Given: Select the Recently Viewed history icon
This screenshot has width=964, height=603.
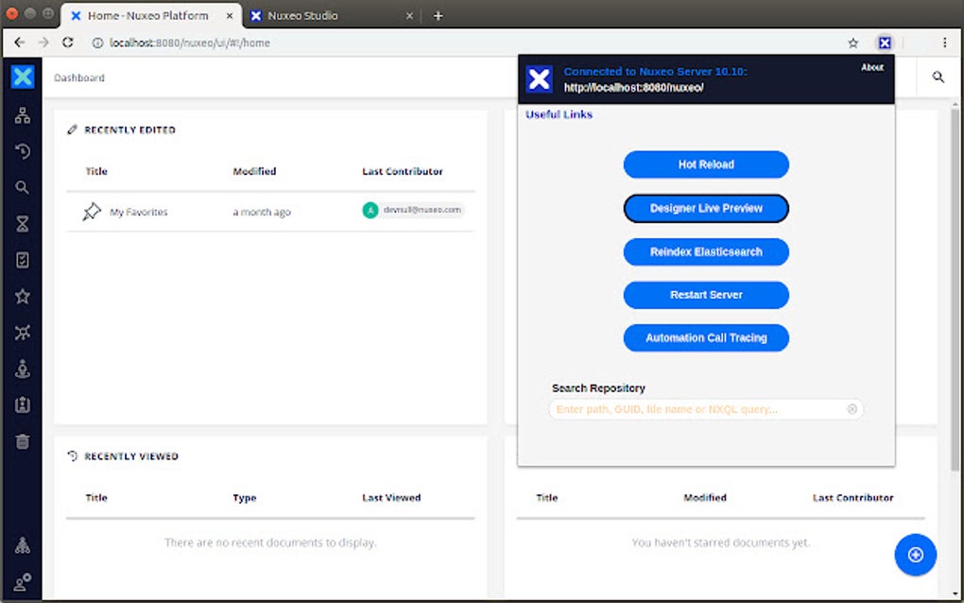Looking at the screenshot, I should [x=22, y=151].
